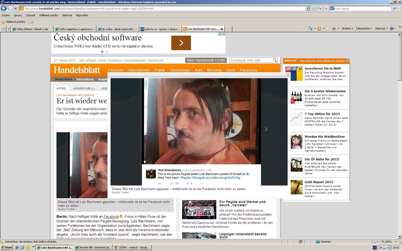
Task: Open the zoom level 100% dropdown
Action: [396, 242]
